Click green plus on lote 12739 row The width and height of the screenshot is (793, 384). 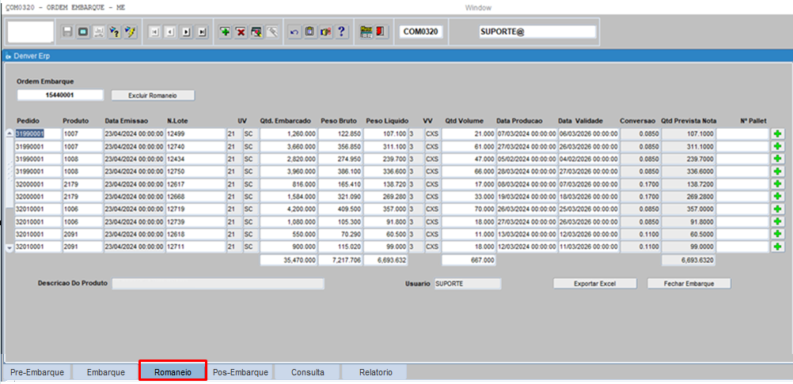coord(777,222)
